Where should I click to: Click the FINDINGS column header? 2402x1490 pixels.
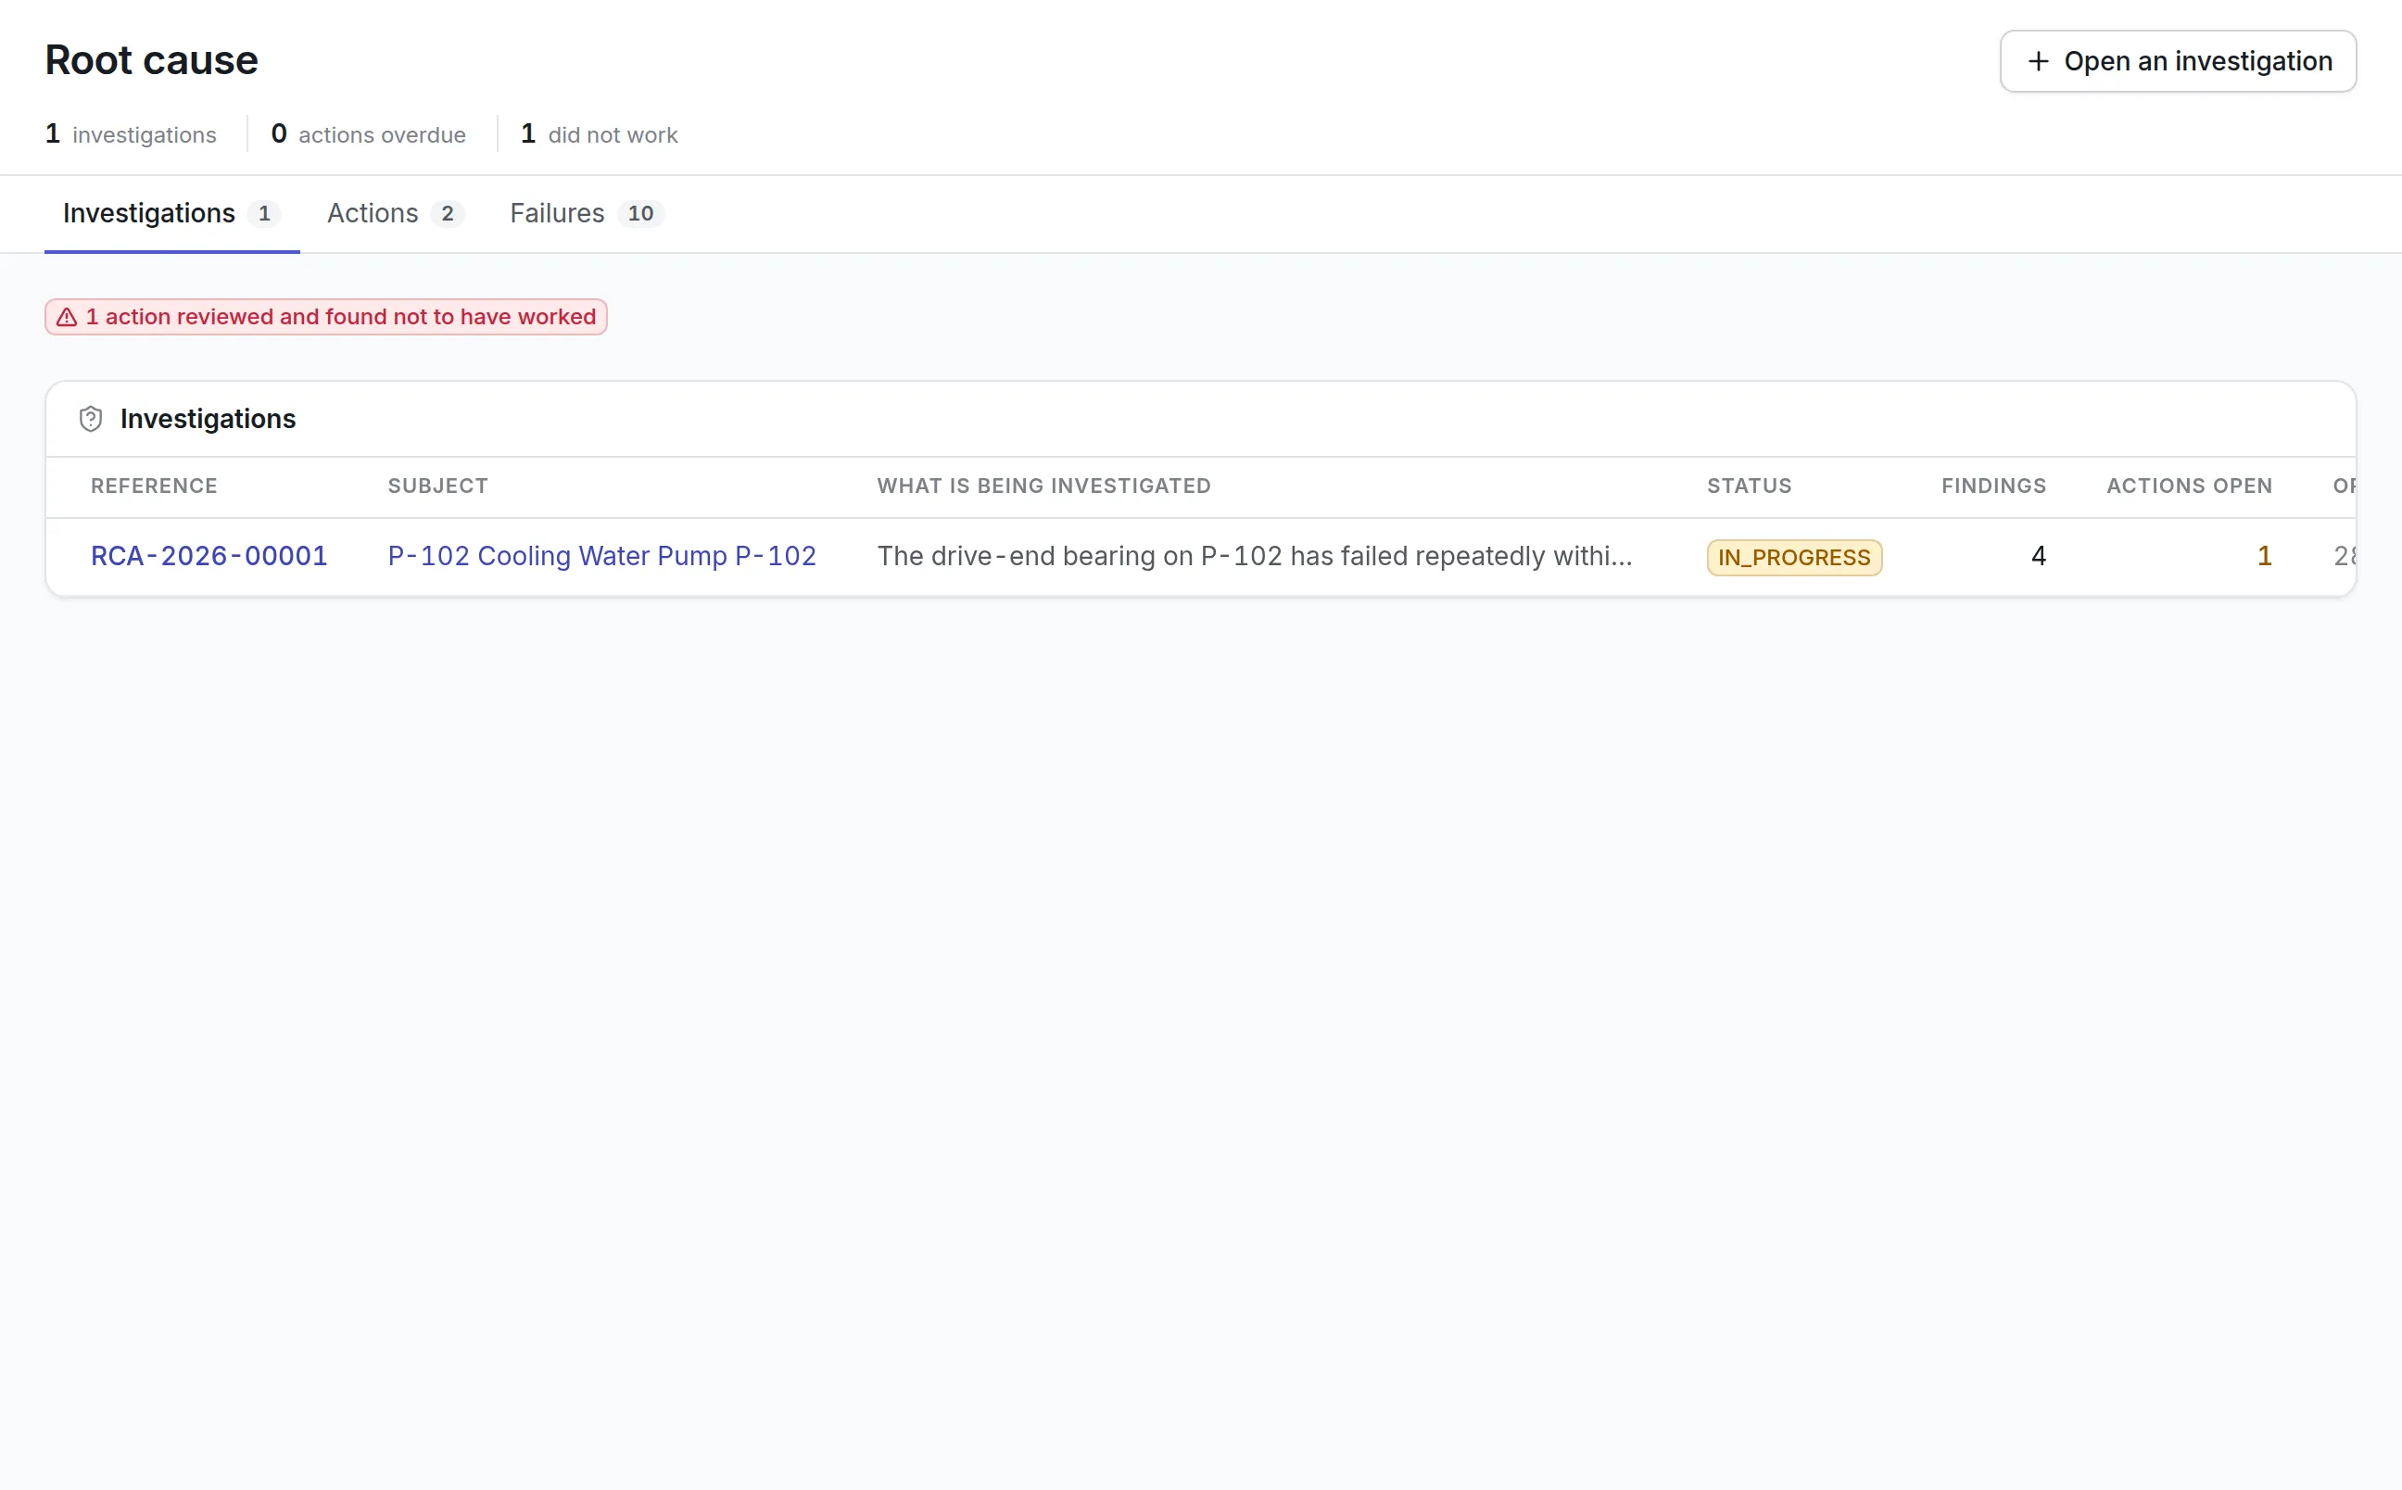[1993, 486]
